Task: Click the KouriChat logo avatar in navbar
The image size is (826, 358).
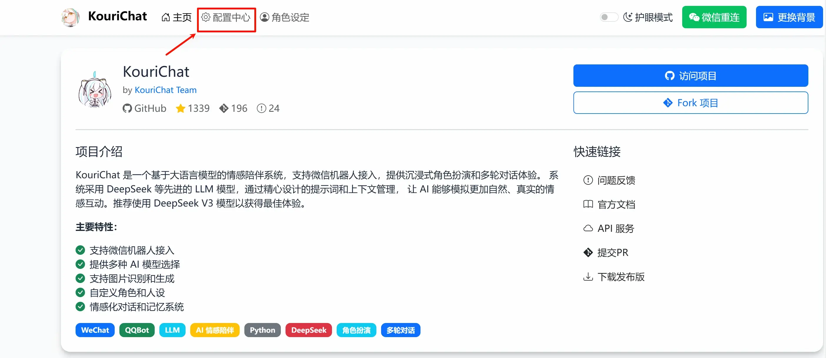Action: pyautogui.click(x=70, y=17)
